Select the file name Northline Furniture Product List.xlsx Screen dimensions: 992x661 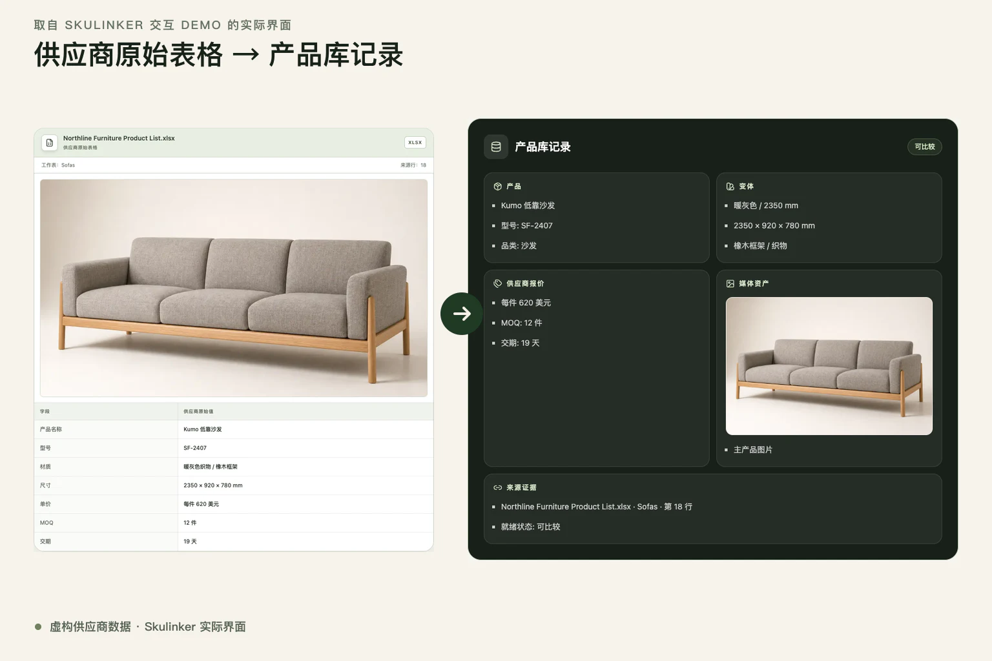point(119,138)
